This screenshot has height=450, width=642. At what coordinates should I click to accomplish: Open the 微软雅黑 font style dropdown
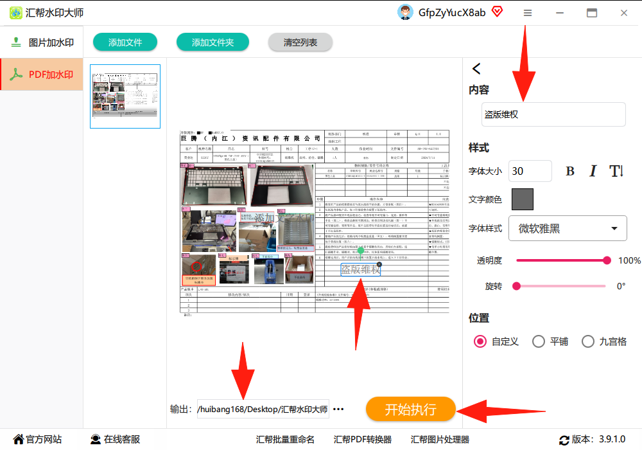tap(568, 228)
